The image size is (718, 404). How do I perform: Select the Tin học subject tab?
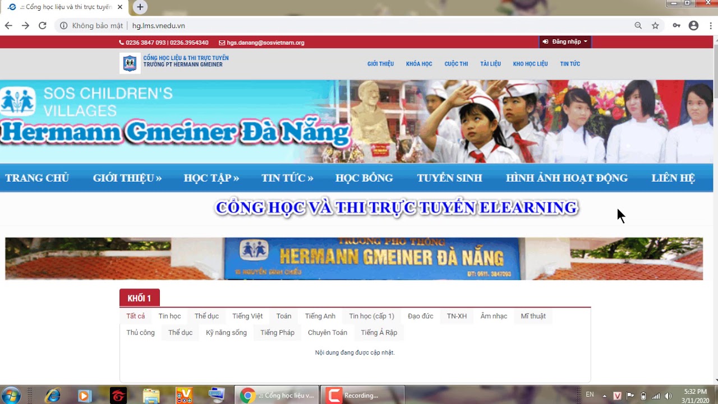tap(169, 316)
